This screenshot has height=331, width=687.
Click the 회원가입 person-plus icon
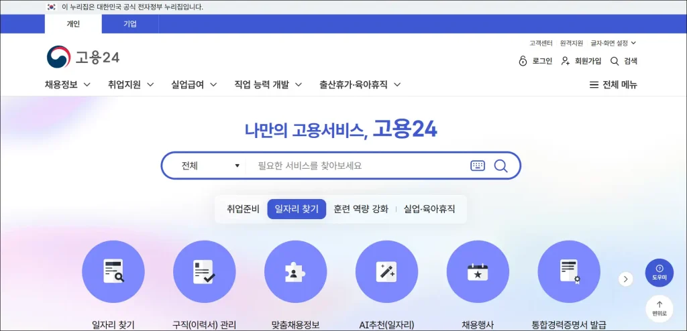click(565, 61)
